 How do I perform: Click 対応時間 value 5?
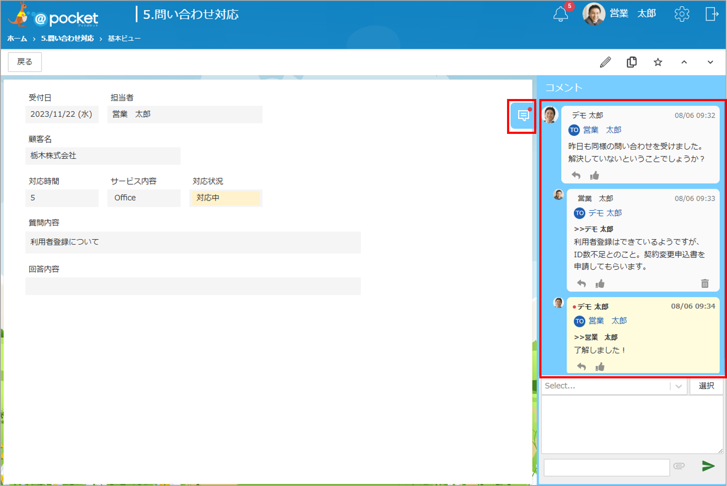click(x=62, y=198)
